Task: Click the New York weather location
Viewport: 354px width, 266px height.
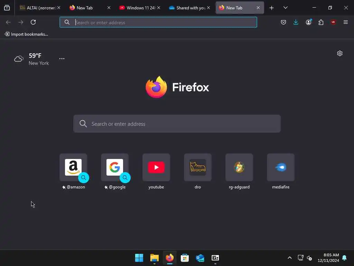Action: tap(39, 63)
